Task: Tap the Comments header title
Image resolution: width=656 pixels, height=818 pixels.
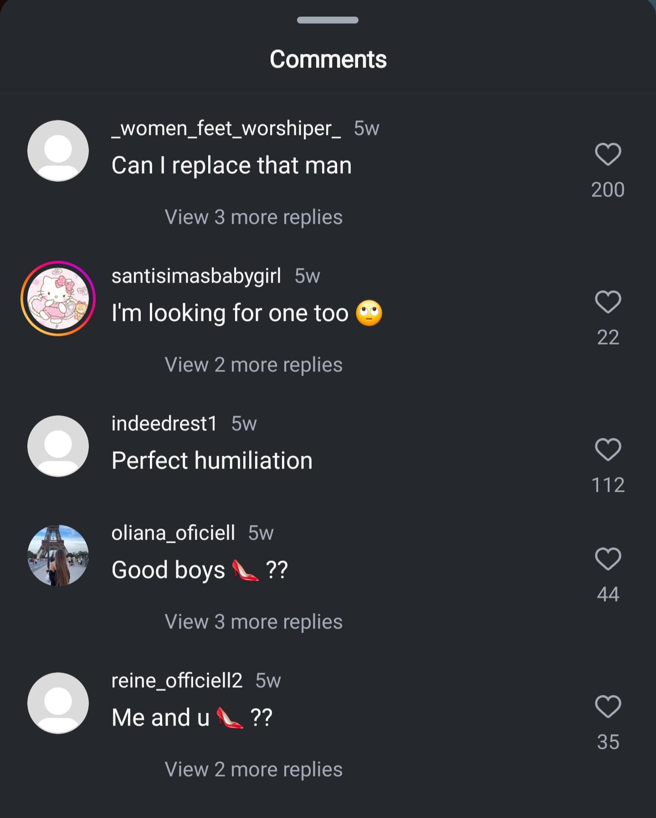Action: tap(328, 59)
